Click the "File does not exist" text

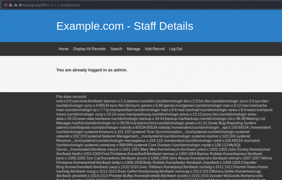point(71,97)
